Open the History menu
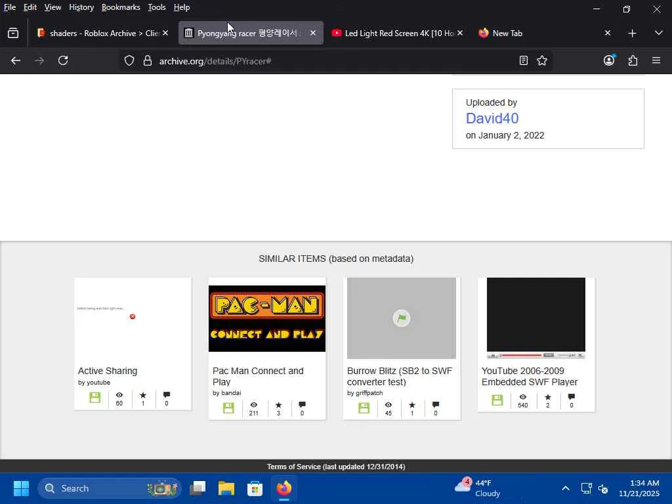This screenshot has width=672, height=504. pos(81,7)
